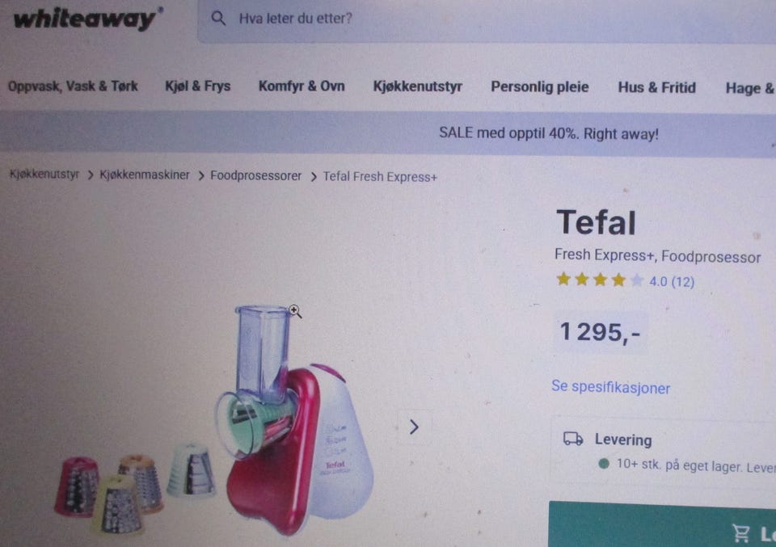Click the whiteaway logo
Viewport: 776px width, 547px height.
coord(87,19)
